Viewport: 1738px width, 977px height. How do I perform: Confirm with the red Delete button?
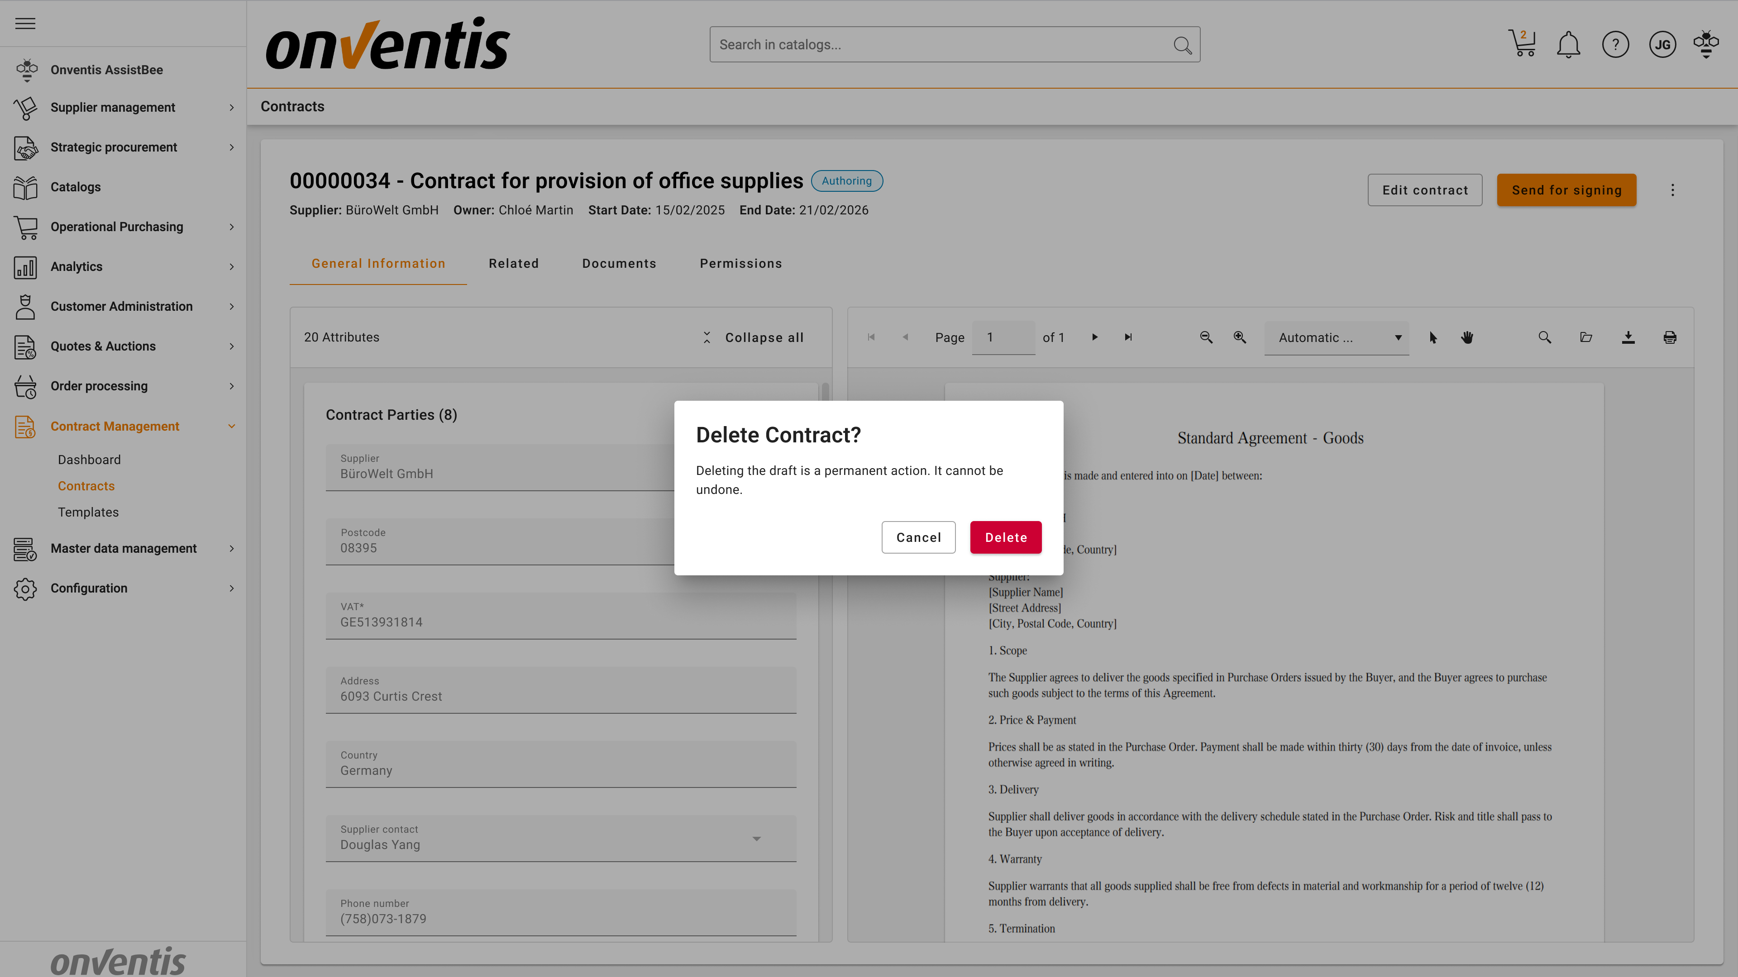[x=1005, y=537]
